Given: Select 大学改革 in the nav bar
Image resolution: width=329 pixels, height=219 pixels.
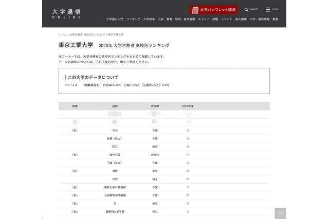Looking at the screenshot, I should 150,19.
